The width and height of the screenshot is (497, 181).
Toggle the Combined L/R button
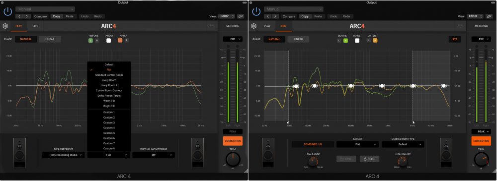point(313,144)
